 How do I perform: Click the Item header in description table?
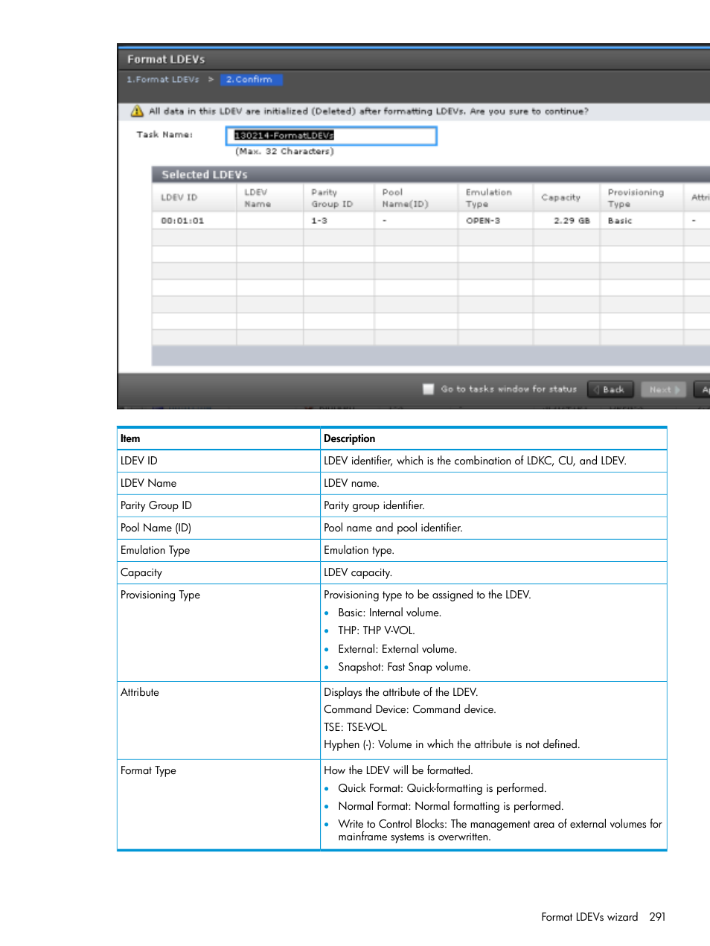pos(130,438)
